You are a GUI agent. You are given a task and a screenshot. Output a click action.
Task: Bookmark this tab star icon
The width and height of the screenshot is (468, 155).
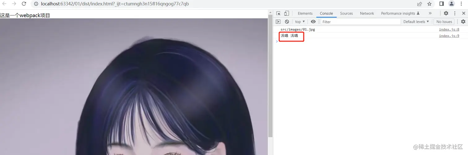(x=429, y=4)
